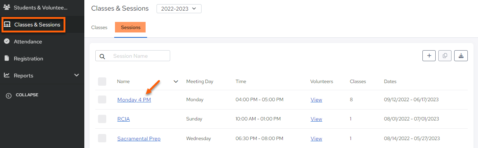The width and height of the screenshot is (478, 148).
Task: Open the Monday 4 PM session link
Action: click(134, 100)
